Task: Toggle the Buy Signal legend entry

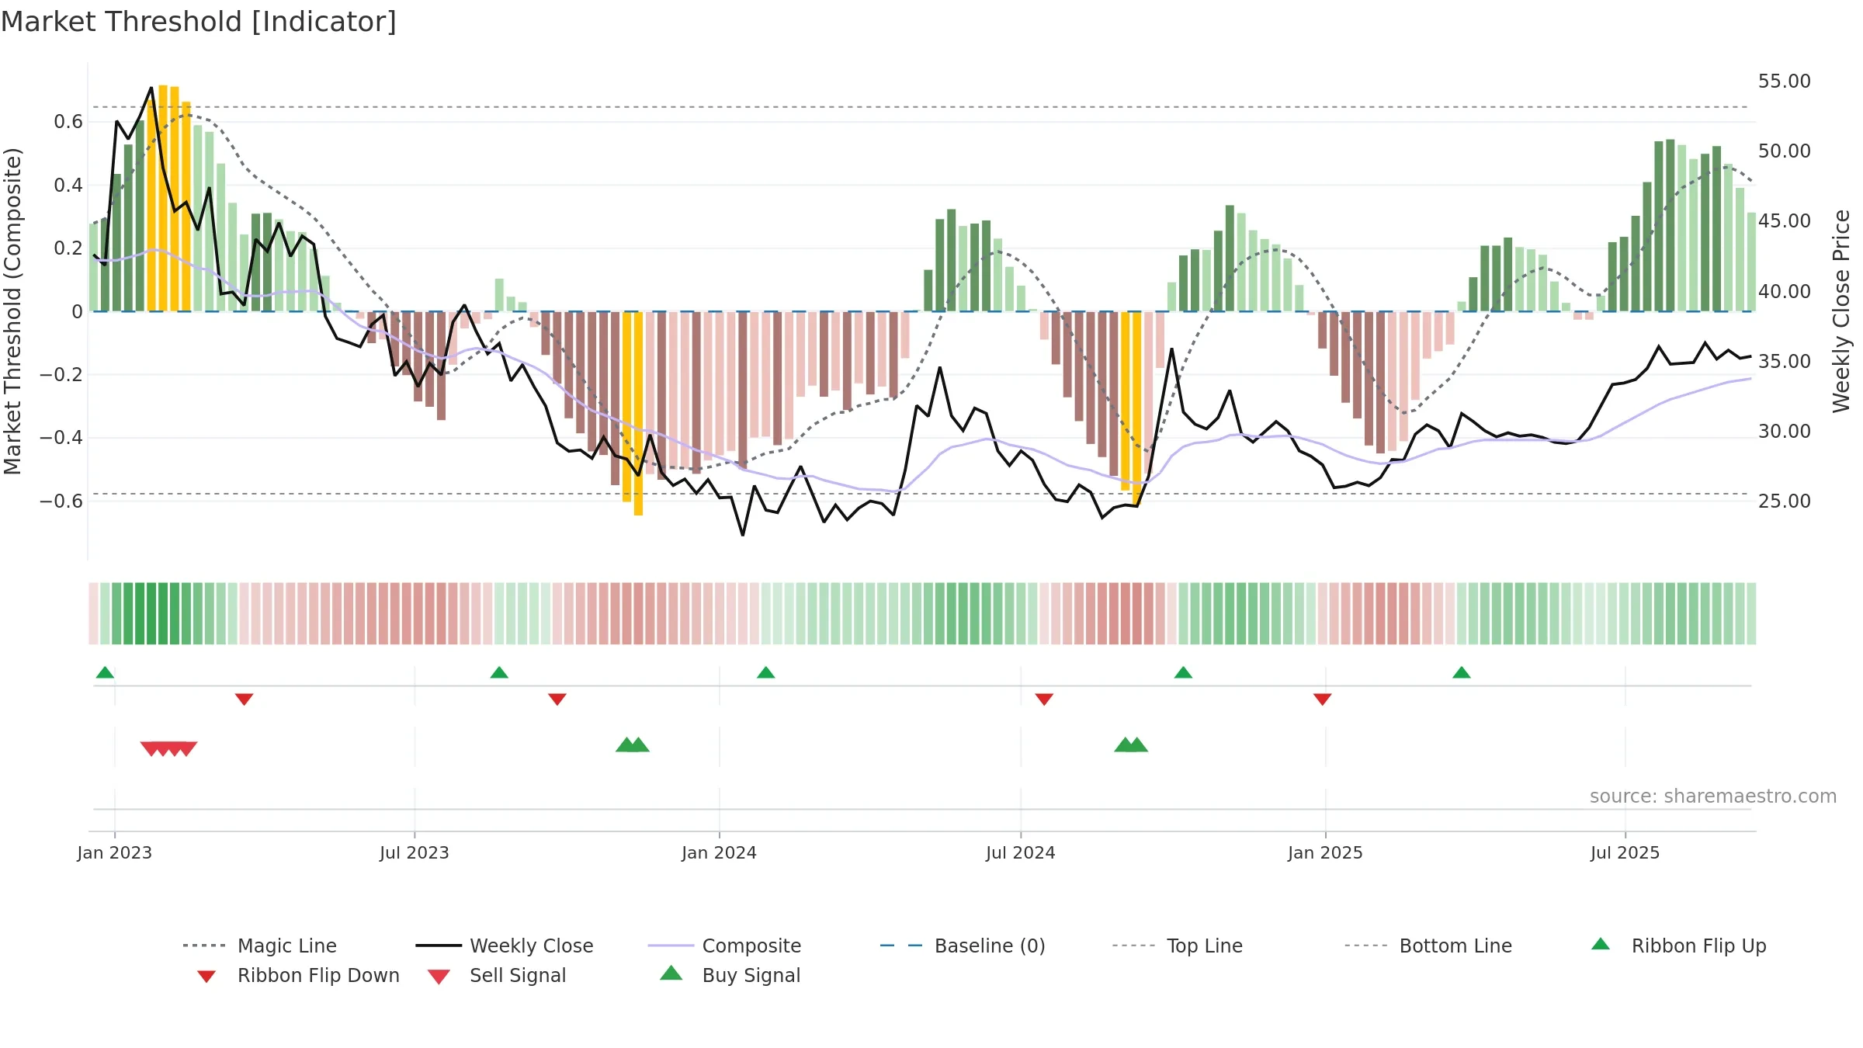Action: click(x=730, y=975)
